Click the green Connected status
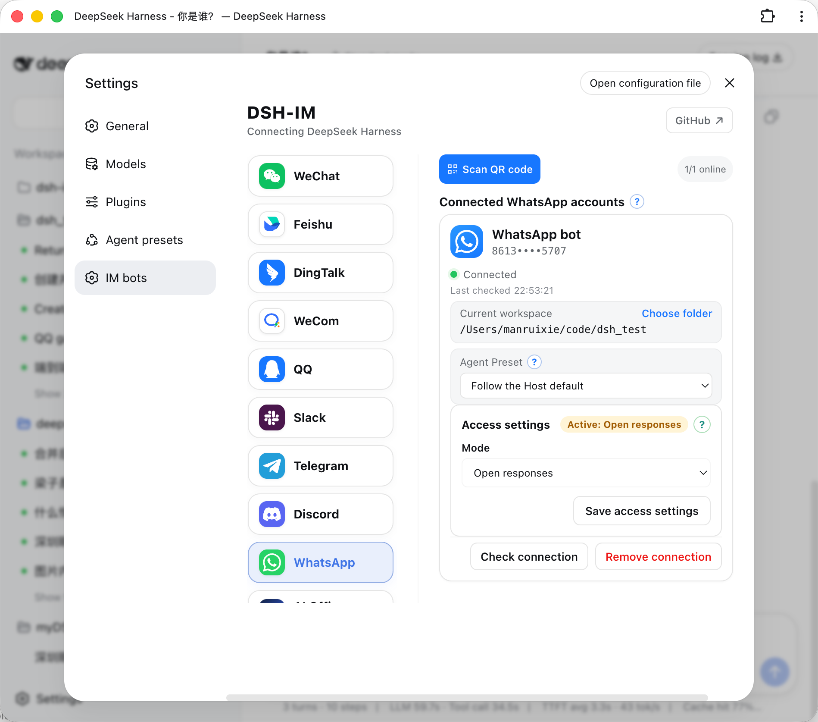Viewport: 818px width, 722px height. 483,274
